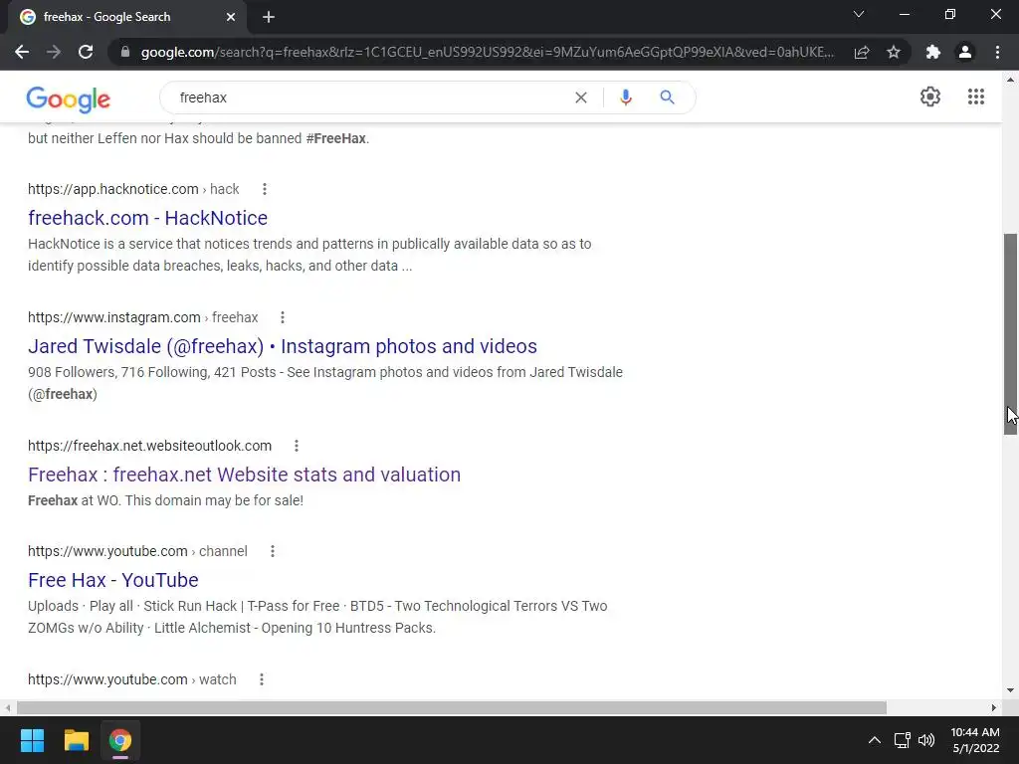Open the freehack.com - HackNotice result
This screenshot has width=1019, height=764.
(x=147, y=218)
